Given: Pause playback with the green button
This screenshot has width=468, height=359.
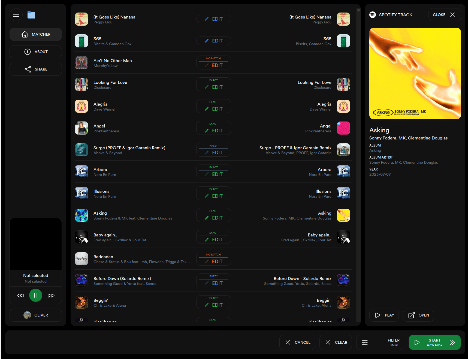Looking at the screenshot, I should point(36,296).
